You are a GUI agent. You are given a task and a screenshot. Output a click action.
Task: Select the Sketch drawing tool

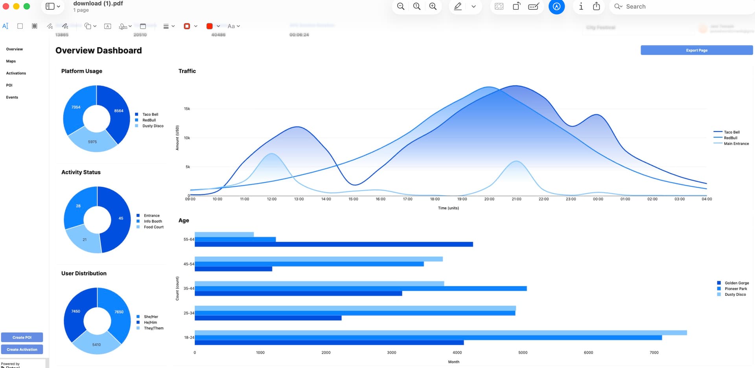coord(50,26)
